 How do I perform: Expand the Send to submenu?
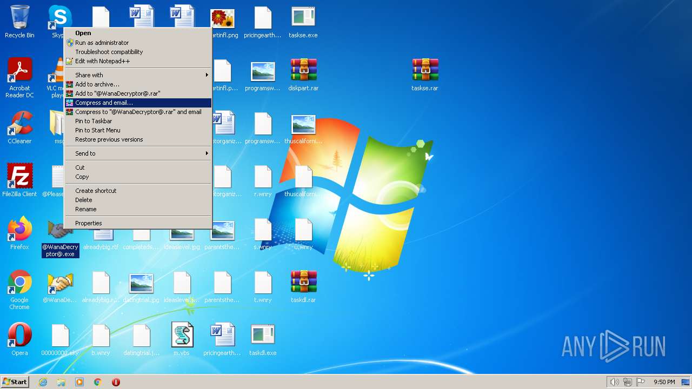138,153
